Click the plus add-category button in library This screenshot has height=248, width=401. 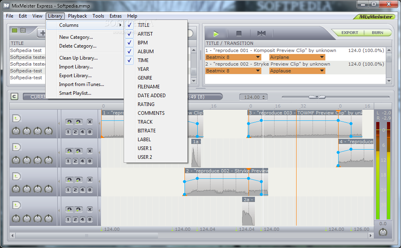pos(42,33)
